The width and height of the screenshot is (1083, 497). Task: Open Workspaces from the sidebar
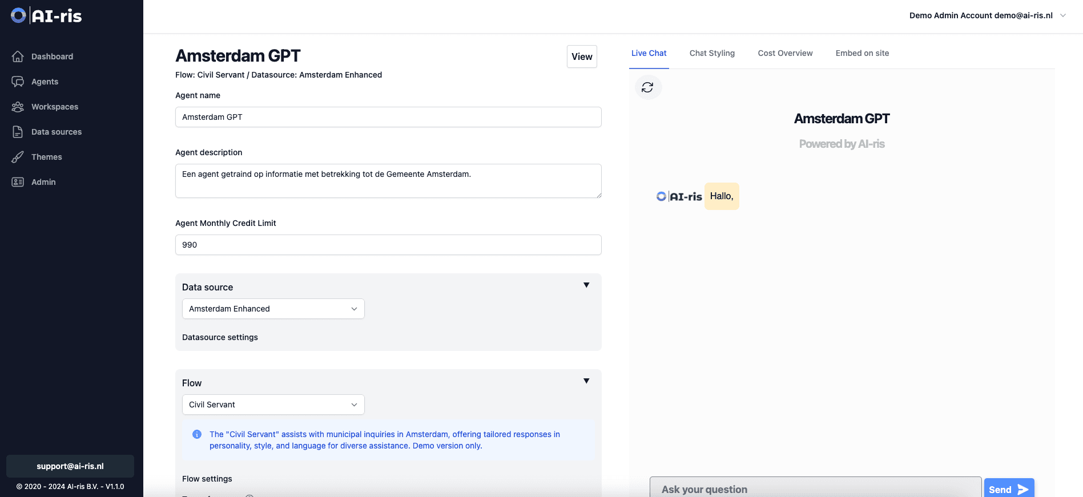coord(55,107)
